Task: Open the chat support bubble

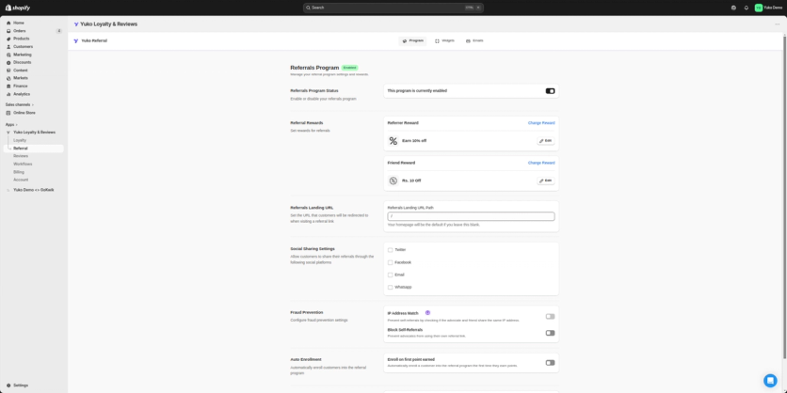Action: click(770, 381)
